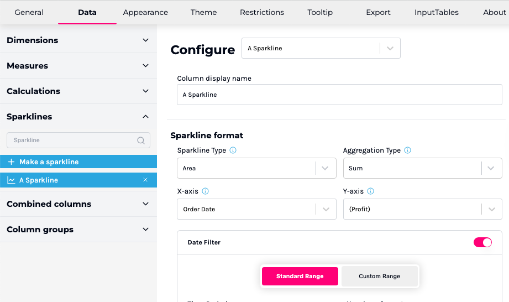Image resolution: width=509 pixels, height=302 pixels.
Task: Switch to the Restrictions tab
Action: coord(261,12)
